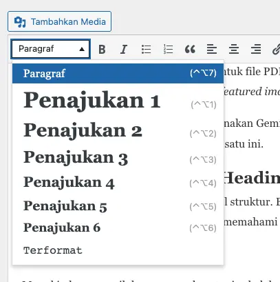
Task: Open the Paragraf format dropdown
Action: (x=50, y=49)
